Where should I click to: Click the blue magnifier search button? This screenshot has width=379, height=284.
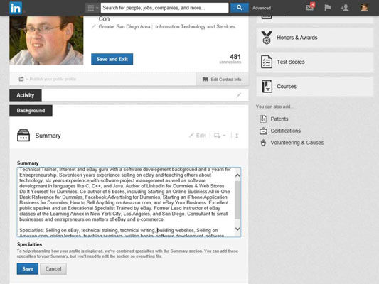coord(240,8)
